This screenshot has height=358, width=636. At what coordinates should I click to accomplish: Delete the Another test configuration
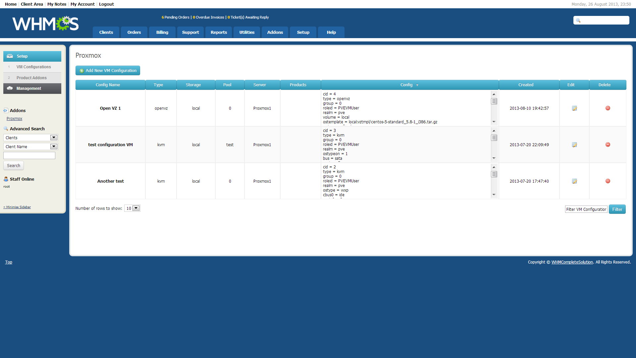(x=608, y=181)
